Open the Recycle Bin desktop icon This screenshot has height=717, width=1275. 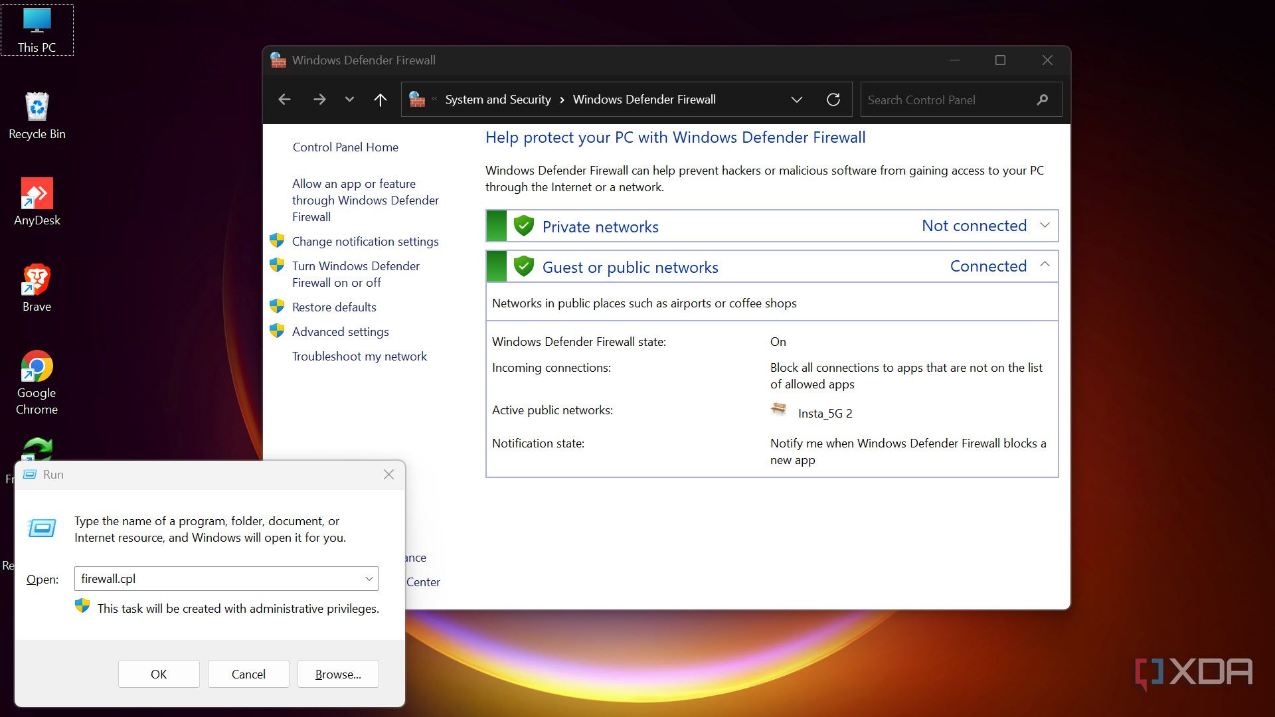[x=37, y=116]
